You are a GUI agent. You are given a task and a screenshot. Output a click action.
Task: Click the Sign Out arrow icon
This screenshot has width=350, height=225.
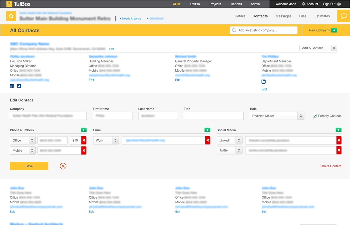(339, 4)
